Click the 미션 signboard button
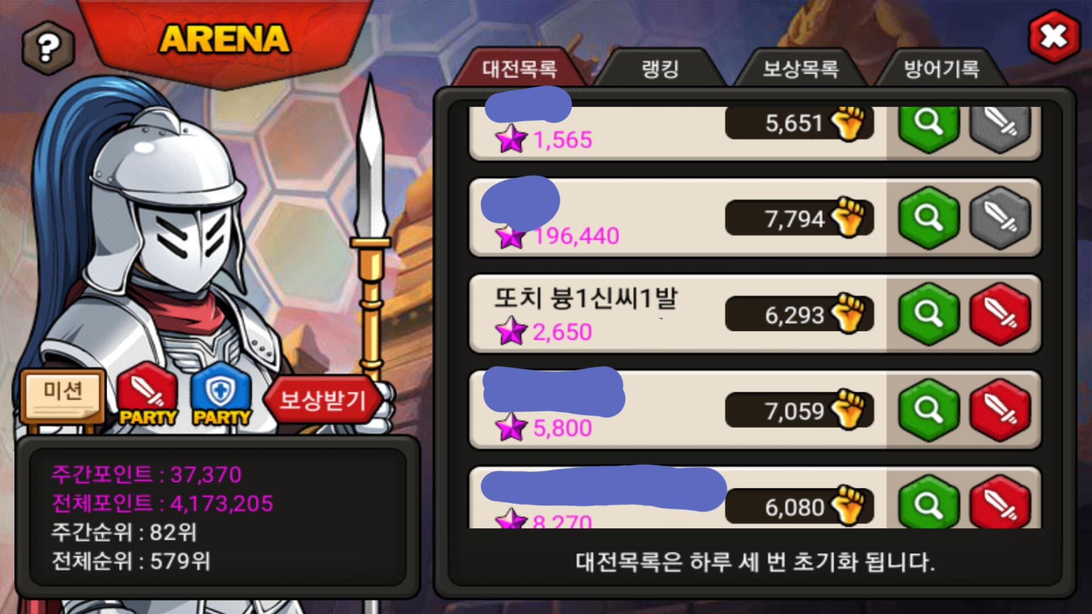This screenshot has height=614, width=1092. 63,397
